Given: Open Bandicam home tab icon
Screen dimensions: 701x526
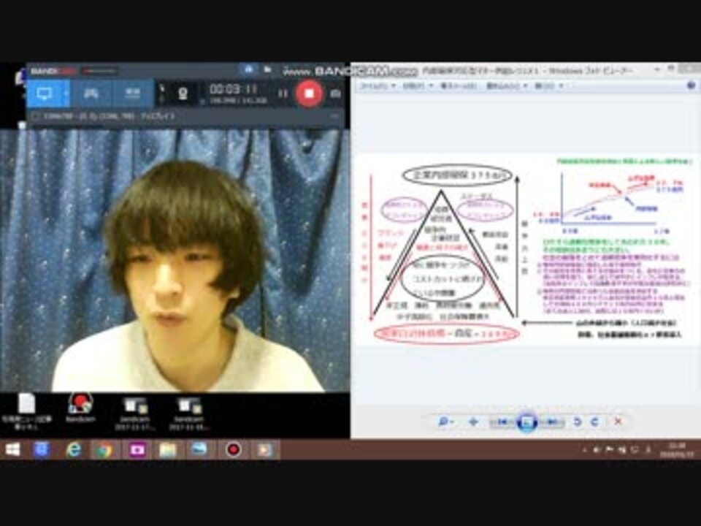Looking at the screenshot, I should pos(249,69).
